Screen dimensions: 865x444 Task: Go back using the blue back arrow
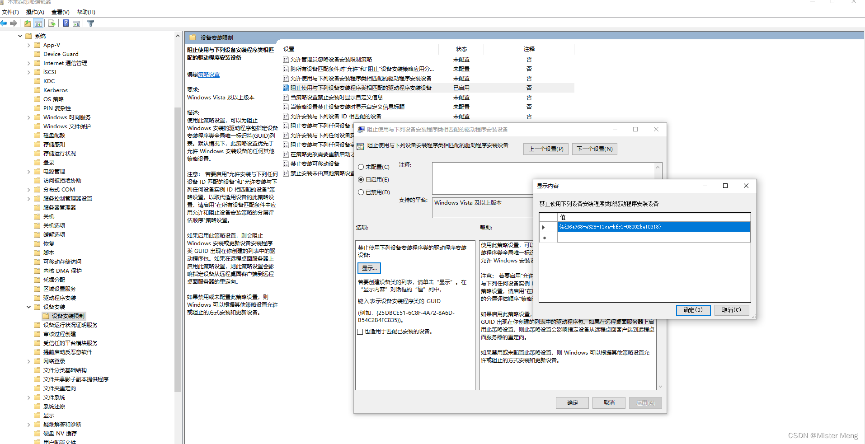4,23
